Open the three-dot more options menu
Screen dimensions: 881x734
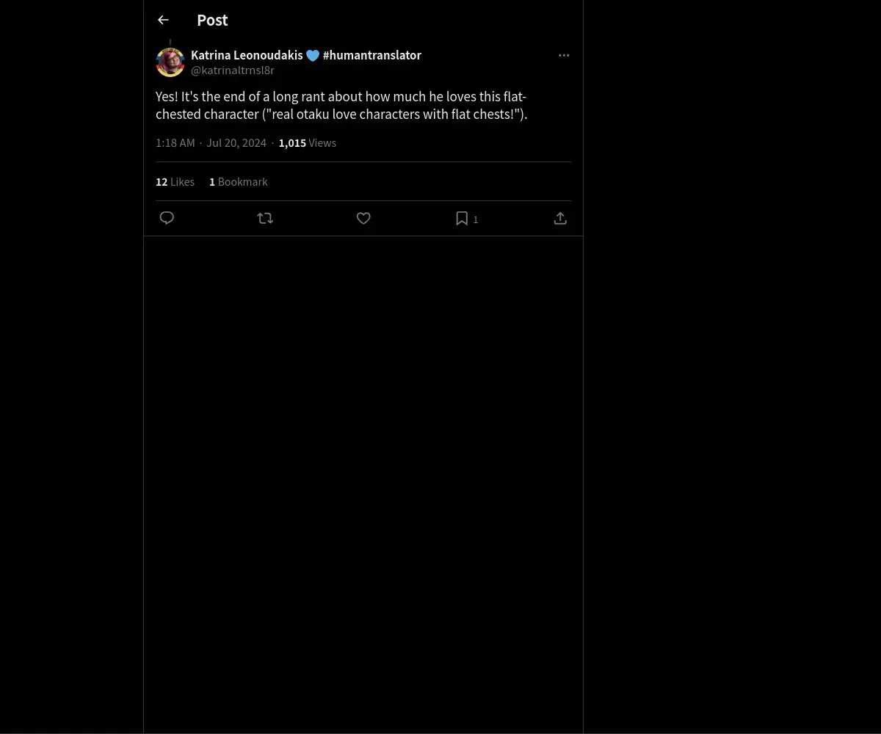564,56
